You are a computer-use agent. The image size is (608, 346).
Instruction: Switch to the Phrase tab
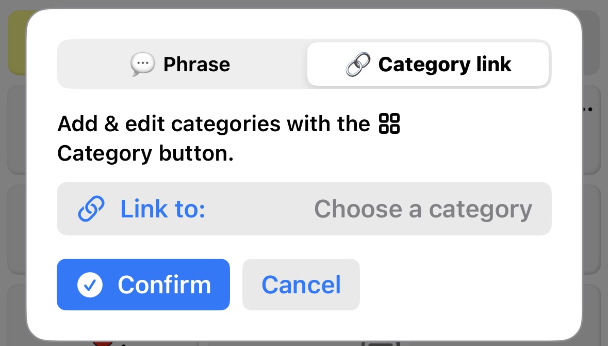click(x=181, y=65)
